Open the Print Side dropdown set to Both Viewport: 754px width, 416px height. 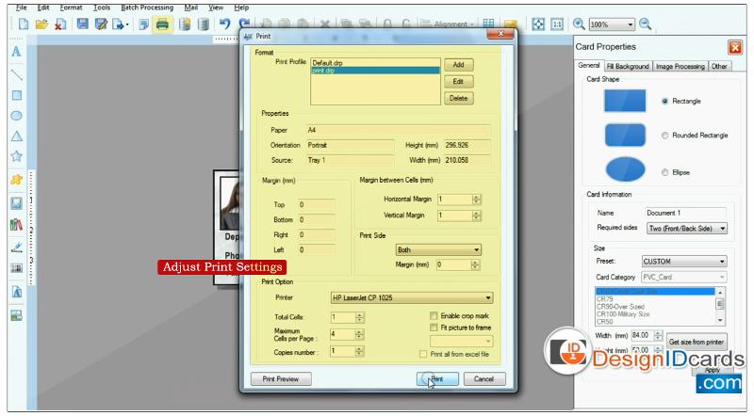[x=438, y=249]
